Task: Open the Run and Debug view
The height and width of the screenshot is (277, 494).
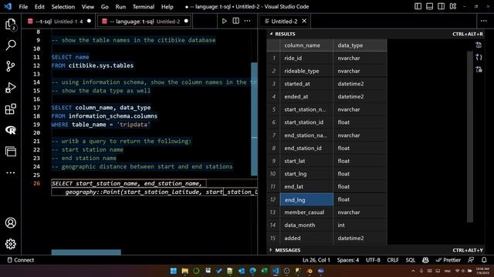Action: click(11, 88)
